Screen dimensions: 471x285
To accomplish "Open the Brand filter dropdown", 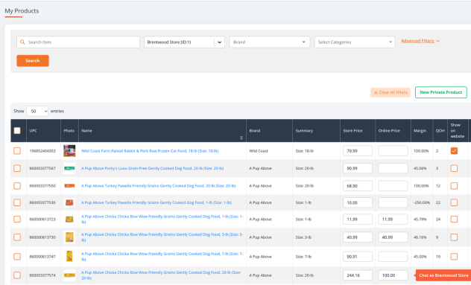I will coord(270,42).
